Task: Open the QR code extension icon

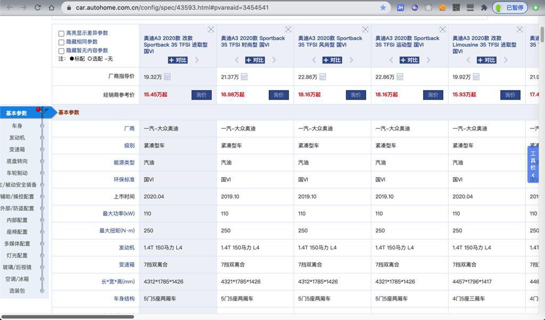Action: pyautogui.click(x=456, y=7)
